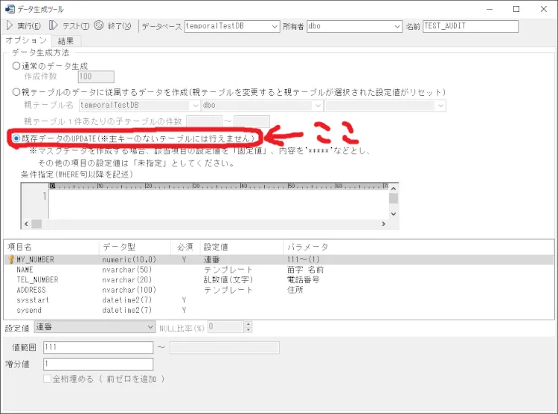
Task: Increase NULL比率 with the stepper up arrow
Action: 248,324
